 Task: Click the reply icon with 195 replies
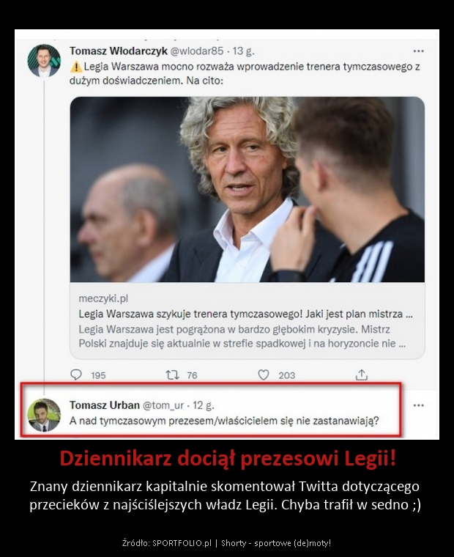[76, 375]
